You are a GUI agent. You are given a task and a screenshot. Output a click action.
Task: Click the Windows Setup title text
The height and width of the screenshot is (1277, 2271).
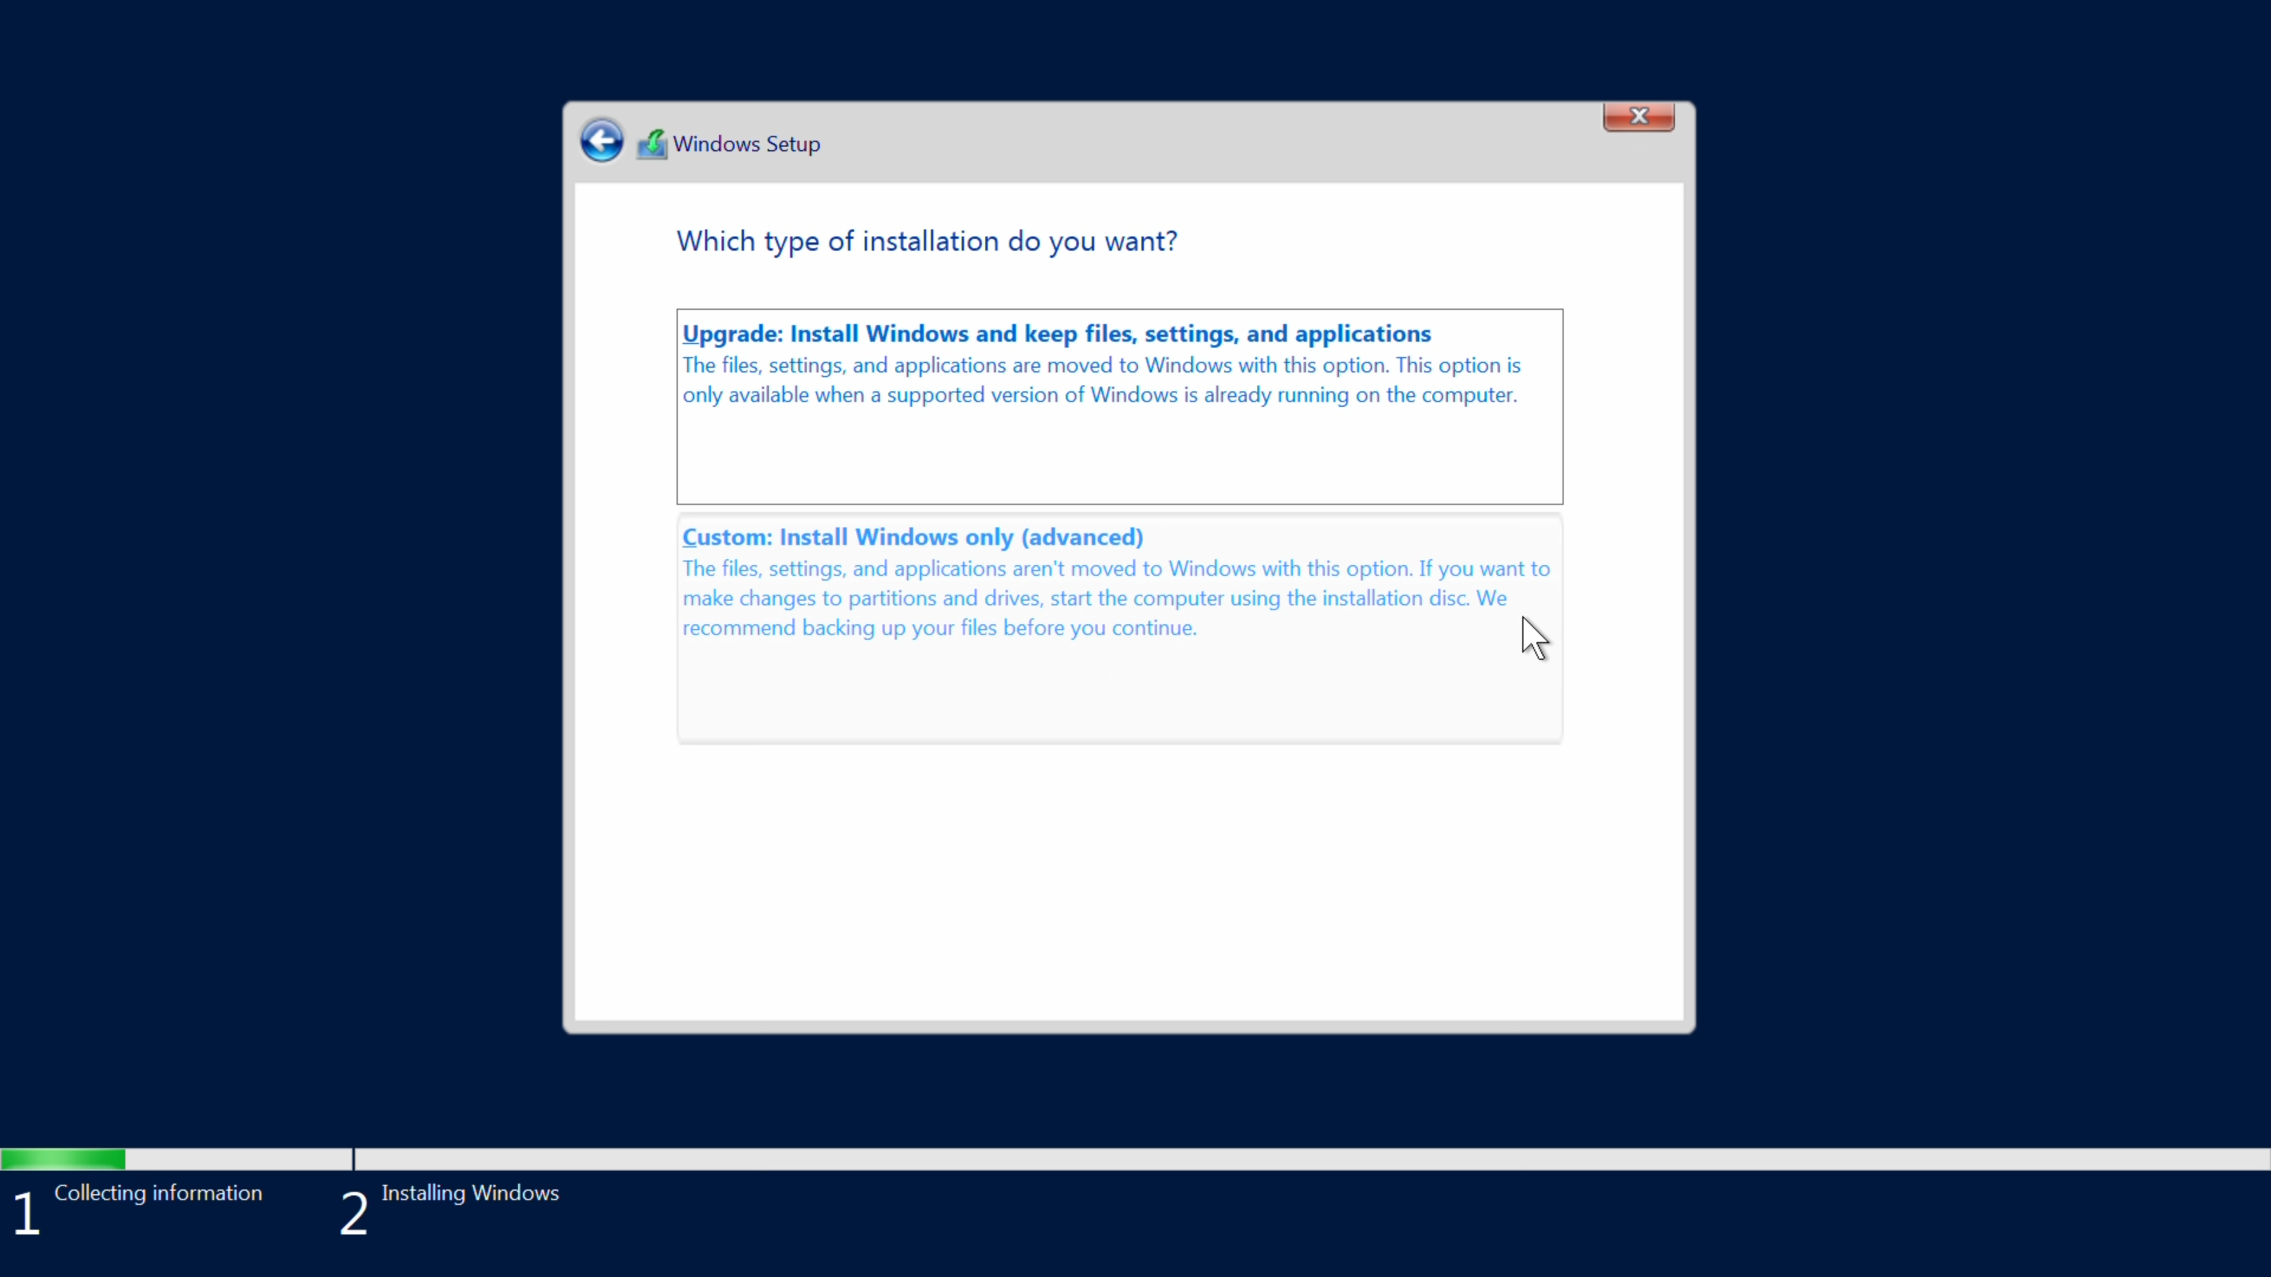click(746, 144)
